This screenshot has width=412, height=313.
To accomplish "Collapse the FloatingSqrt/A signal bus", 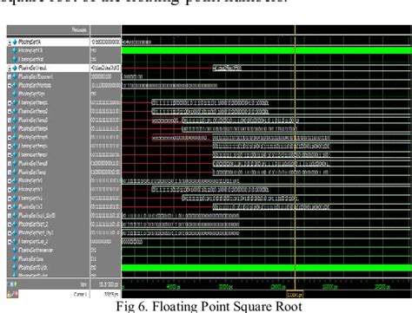I will tap(10, 42).
